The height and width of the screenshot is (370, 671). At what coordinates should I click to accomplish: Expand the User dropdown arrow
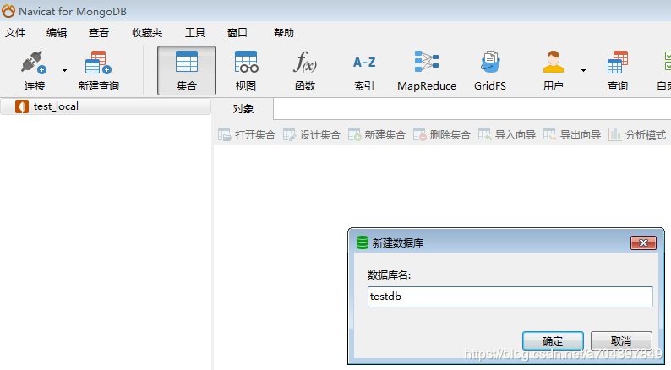583,71
